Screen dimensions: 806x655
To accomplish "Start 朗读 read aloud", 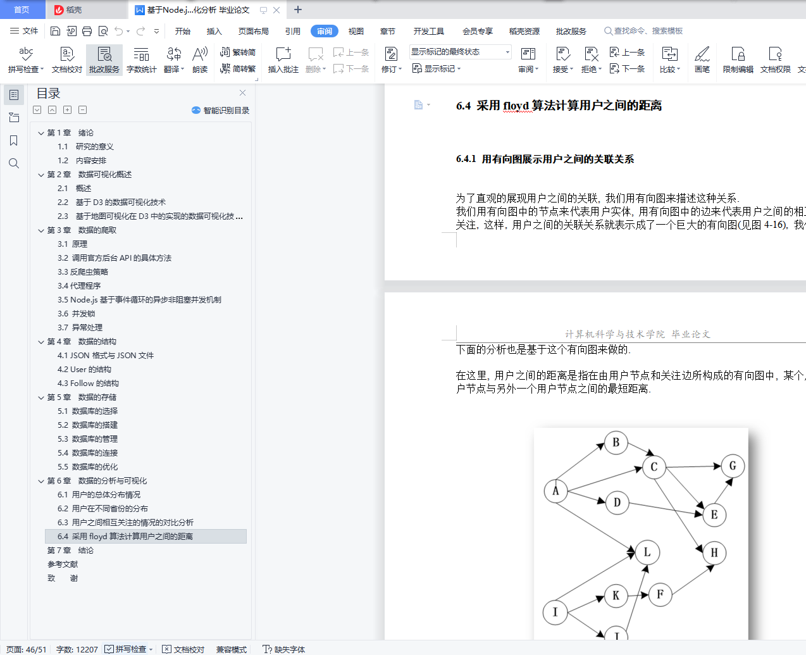I will click(x=200, y=60).
